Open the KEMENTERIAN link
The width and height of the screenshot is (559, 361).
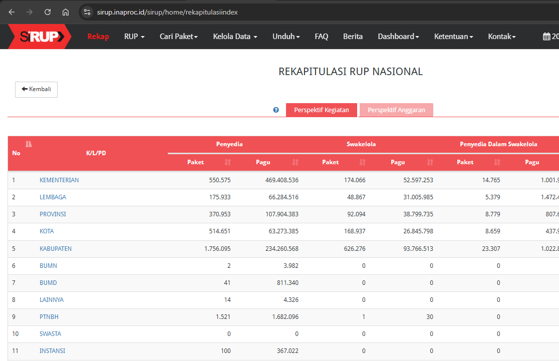(x=59, y=180)
